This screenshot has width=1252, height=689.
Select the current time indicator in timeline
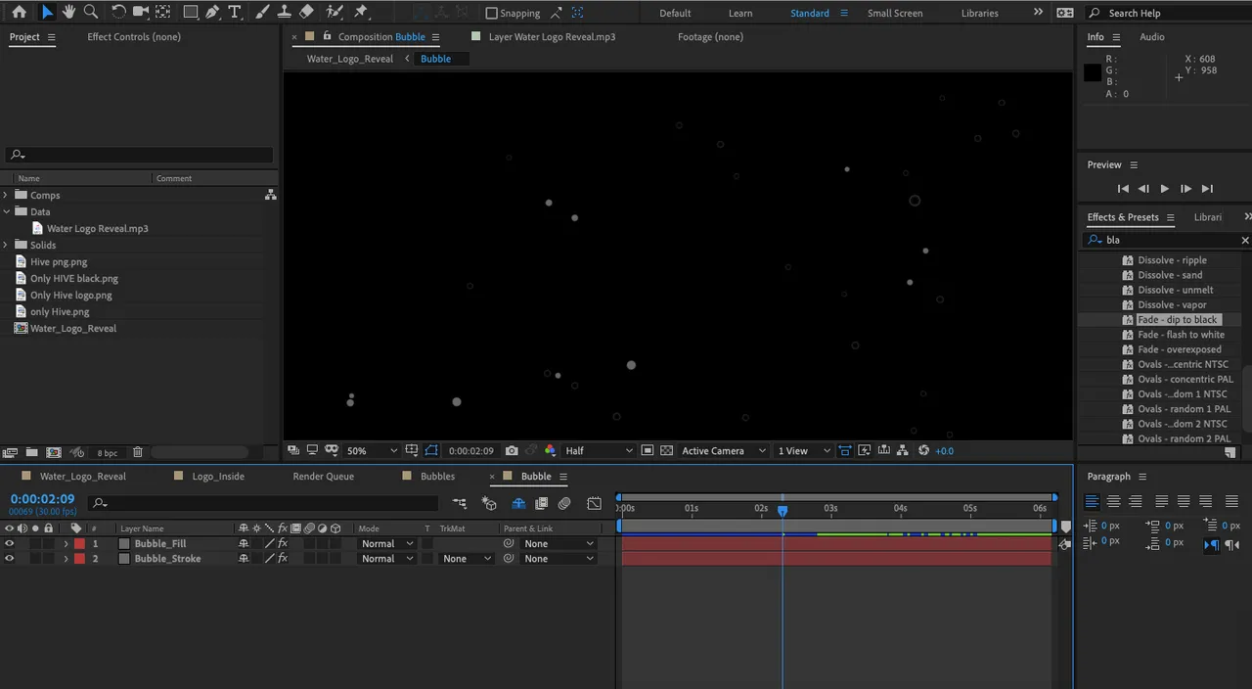click(782, 510)
